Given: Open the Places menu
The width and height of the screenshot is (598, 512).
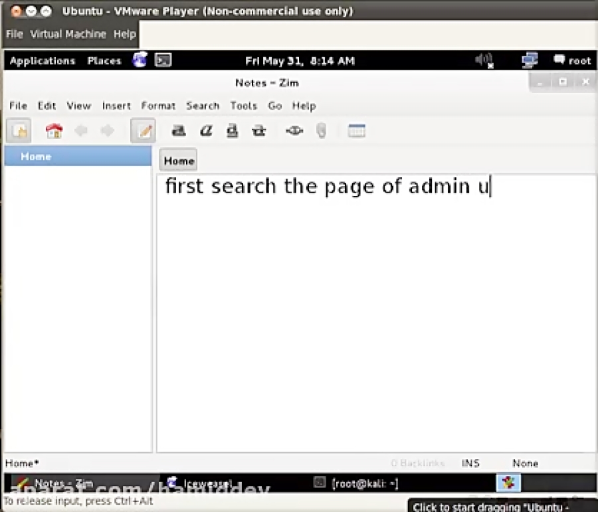Looking at the screenshot, I should (104, 60).
